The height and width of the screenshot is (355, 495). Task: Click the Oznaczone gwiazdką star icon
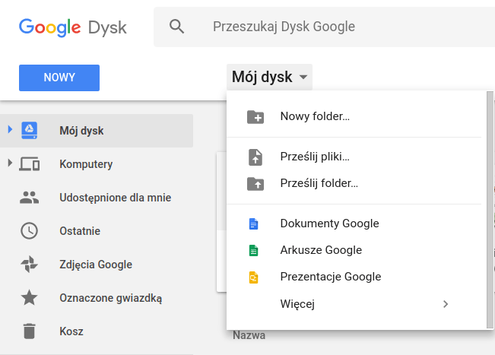coord(30,297)
